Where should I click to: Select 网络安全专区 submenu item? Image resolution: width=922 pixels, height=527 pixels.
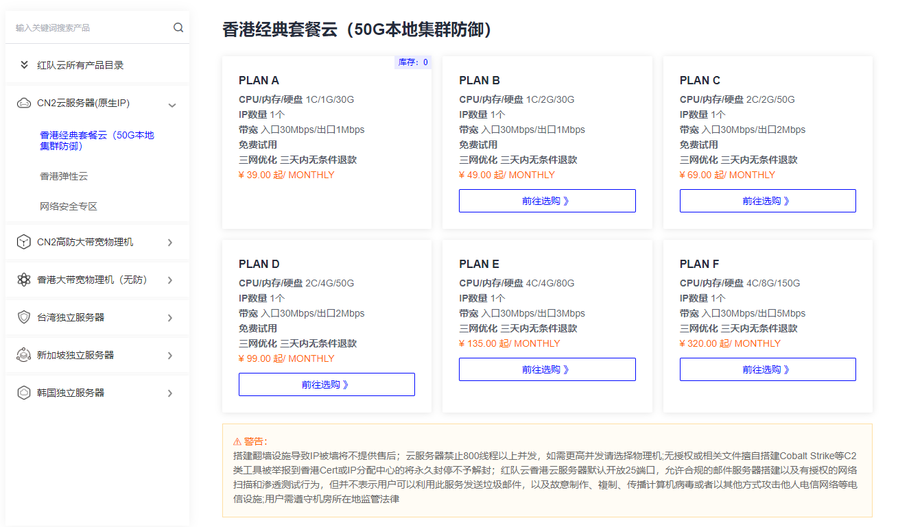tap(69, 206)
